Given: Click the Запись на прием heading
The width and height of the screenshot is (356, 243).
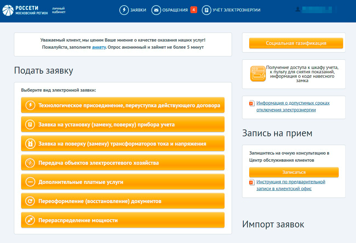Looking at the screenshot, I should point(277,133).
